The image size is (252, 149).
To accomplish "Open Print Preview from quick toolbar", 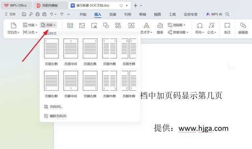I will coord(44,14).
